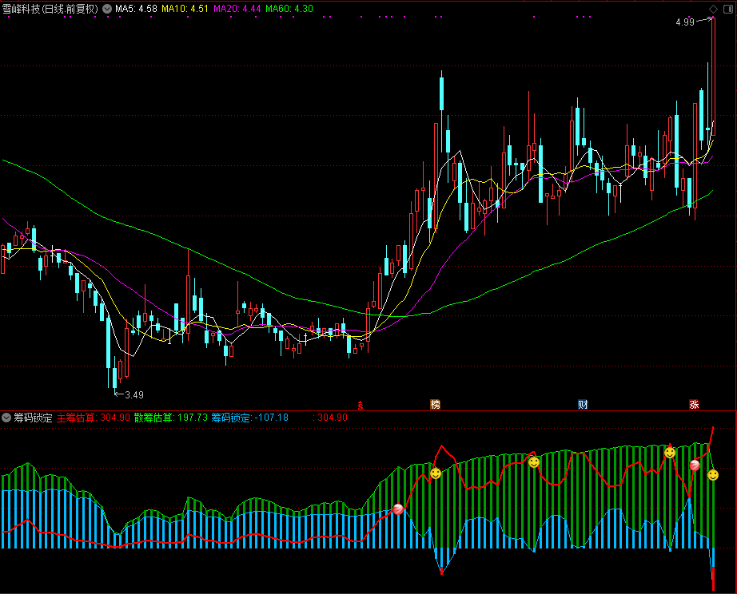
Task: Click the red $ event marker
Action: (361, 405)
